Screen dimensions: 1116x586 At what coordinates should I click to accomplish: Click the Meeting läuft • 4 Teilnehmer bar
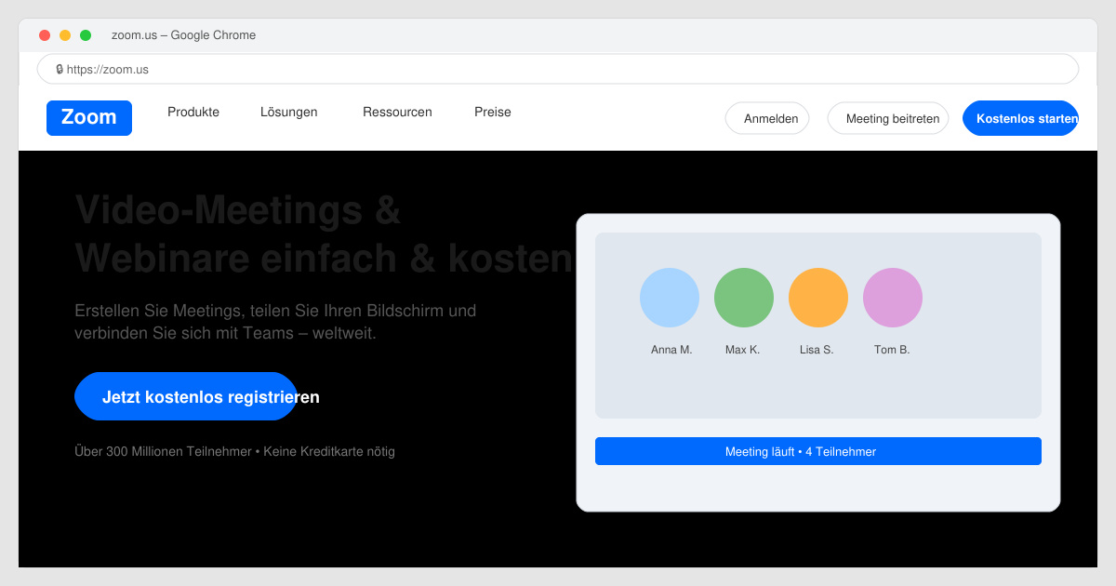818,451
